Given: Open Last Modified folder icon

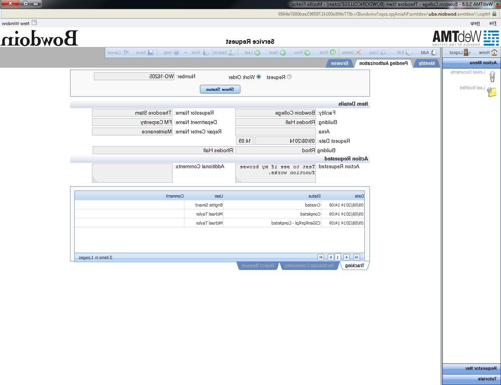Looking at the screenshot, I should coord(492,92).
